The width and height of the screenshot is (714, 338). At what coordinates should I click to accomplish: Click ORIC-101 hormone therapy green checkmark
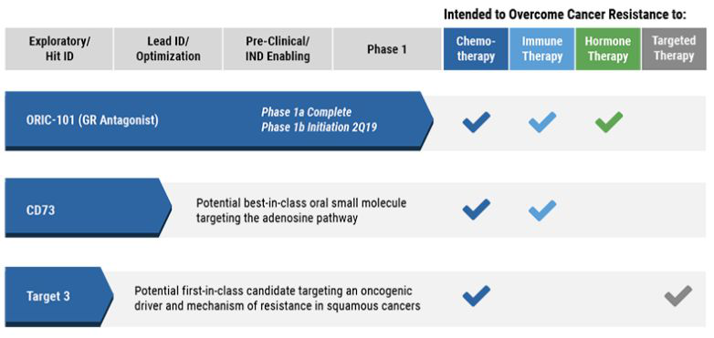point(609,122)
